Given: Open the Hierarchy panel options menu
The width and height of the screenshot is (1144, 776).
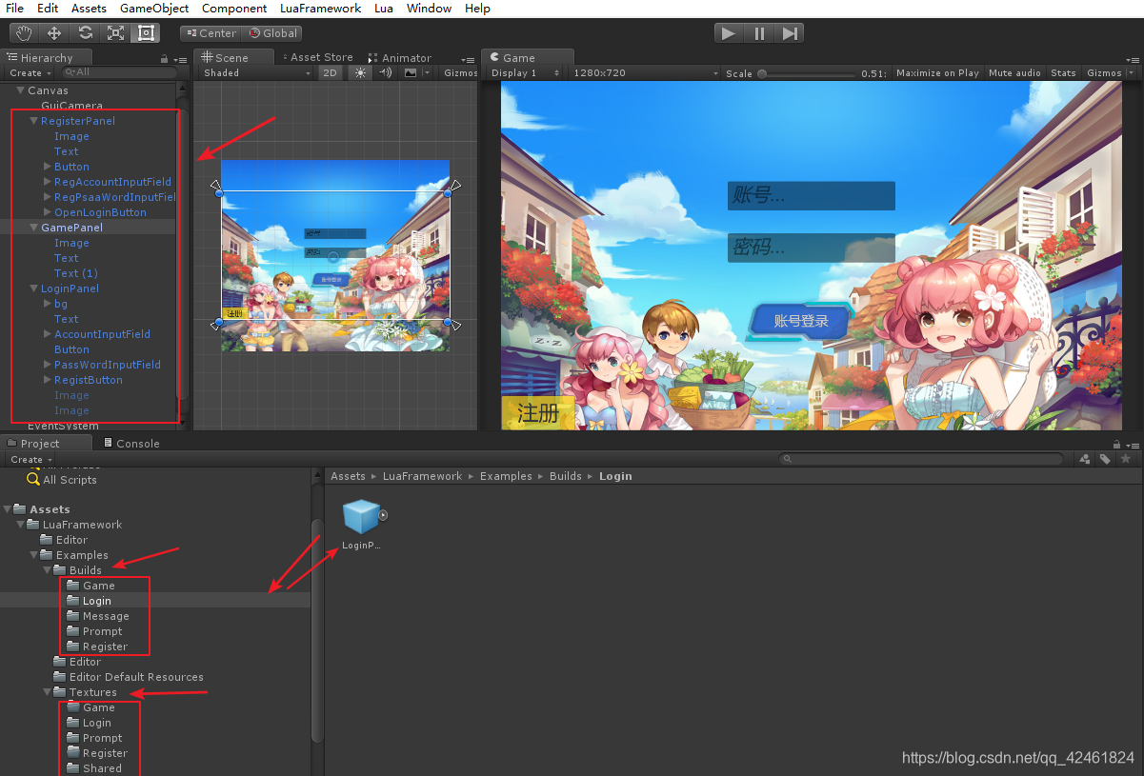Looking at the screenshot, I should point(180,59).
